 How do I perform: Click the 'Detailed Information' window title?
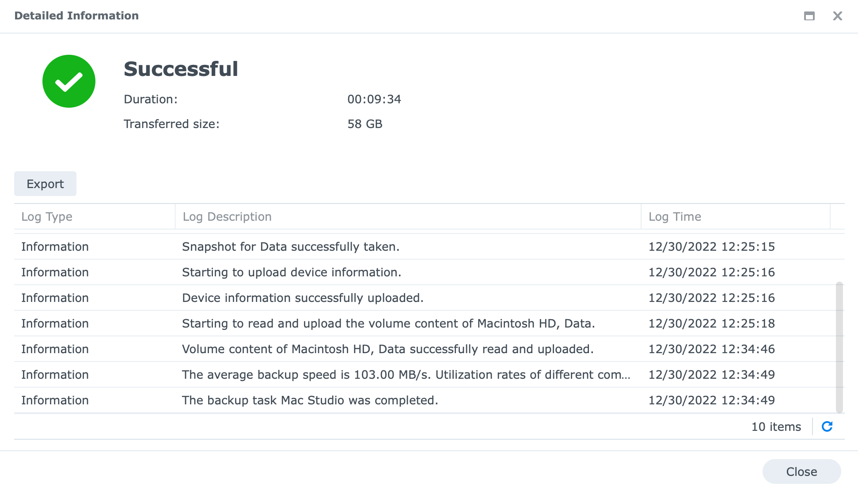(76, 15)
